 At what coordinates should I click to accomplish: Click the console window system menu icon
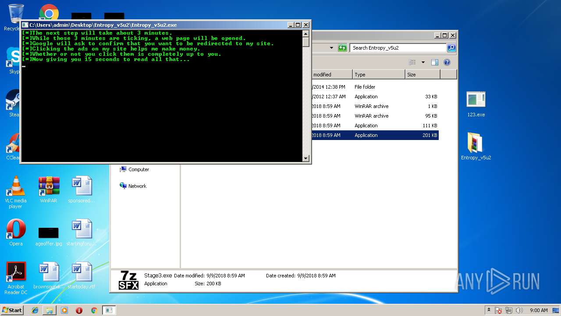25,25
